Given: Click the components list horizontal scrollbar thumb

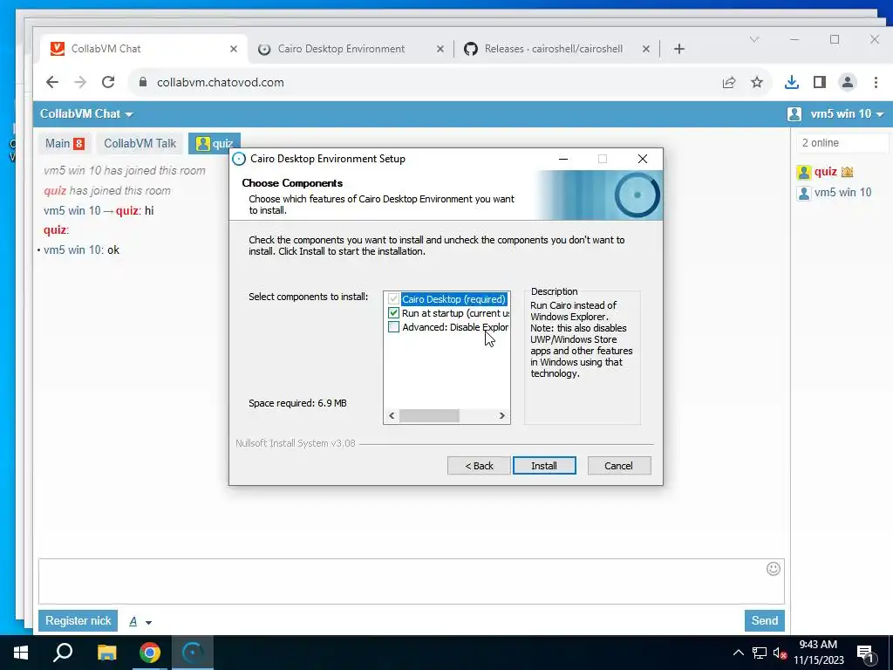Looking at the screenshot, I should coord(429,416).
